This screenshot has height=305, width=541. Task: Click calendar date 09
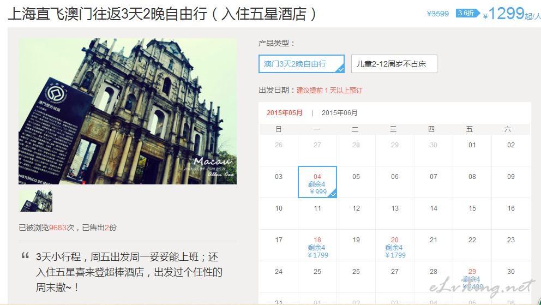coord(511,177)
